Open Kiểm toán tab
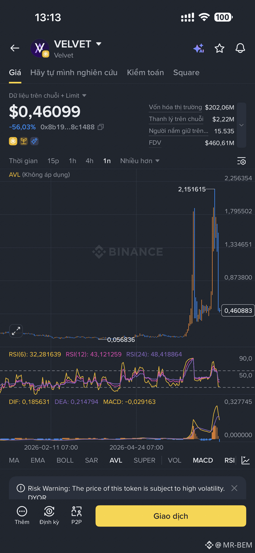 (145, 73)
